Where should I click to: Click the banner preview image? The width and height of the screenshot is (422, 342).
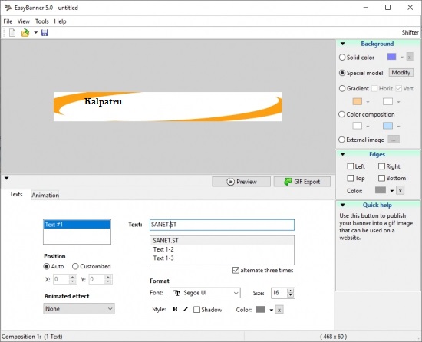pyautogui.click(x=168, y=107)
